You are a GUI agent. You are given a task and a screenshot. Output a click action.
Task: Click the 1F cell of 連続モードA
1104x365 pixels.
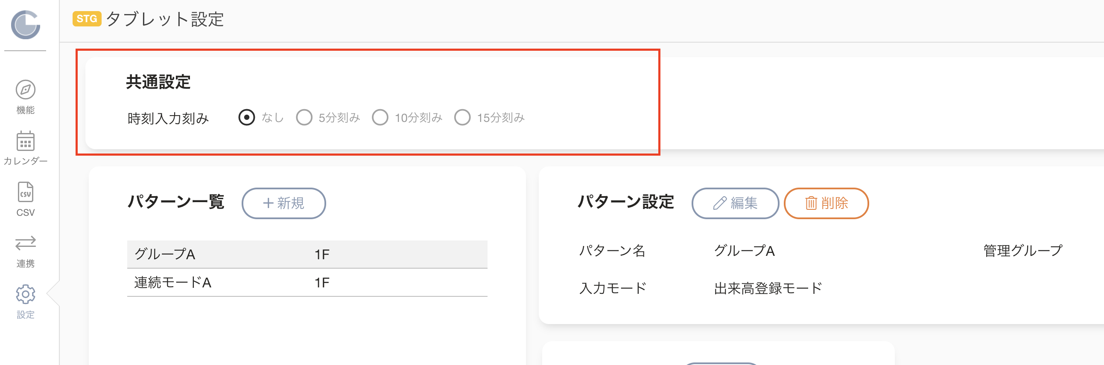tap(322, 282)
